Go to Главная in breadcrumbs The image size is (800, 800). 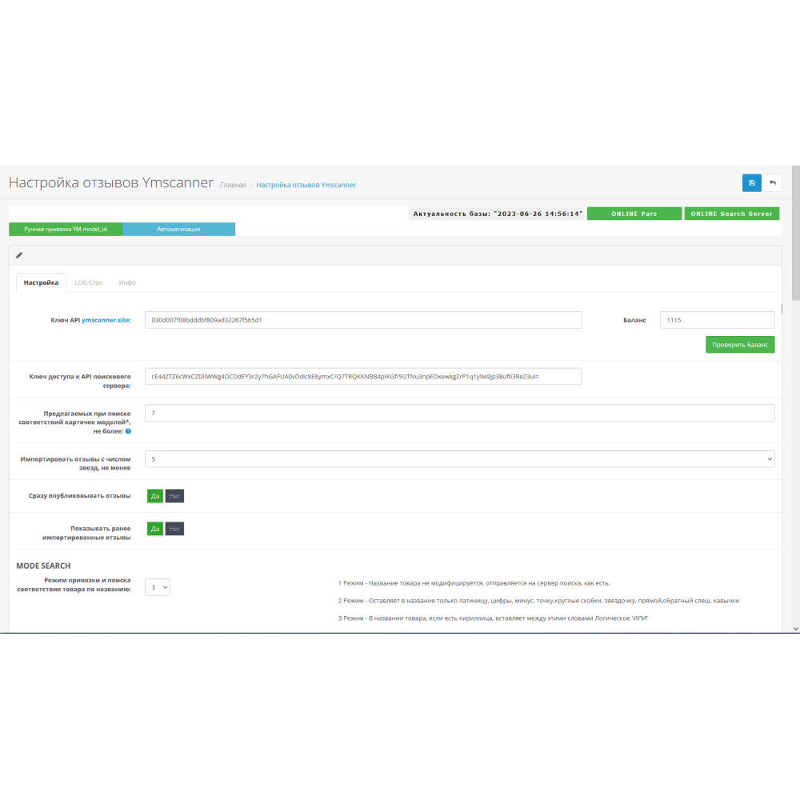pos(234,185)
